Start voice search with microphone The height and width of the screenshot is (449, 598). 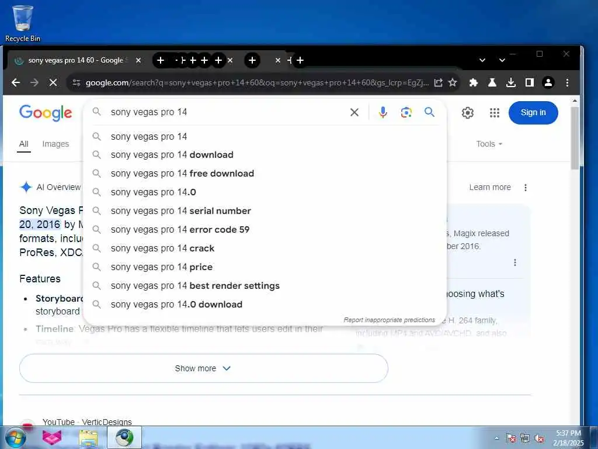(x=383, y=112)
